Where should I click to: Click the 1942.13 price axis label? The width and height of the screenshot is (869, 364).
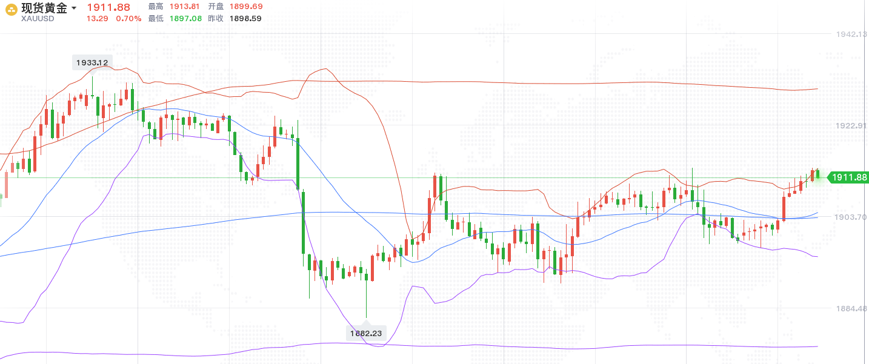tap(850, 35)
